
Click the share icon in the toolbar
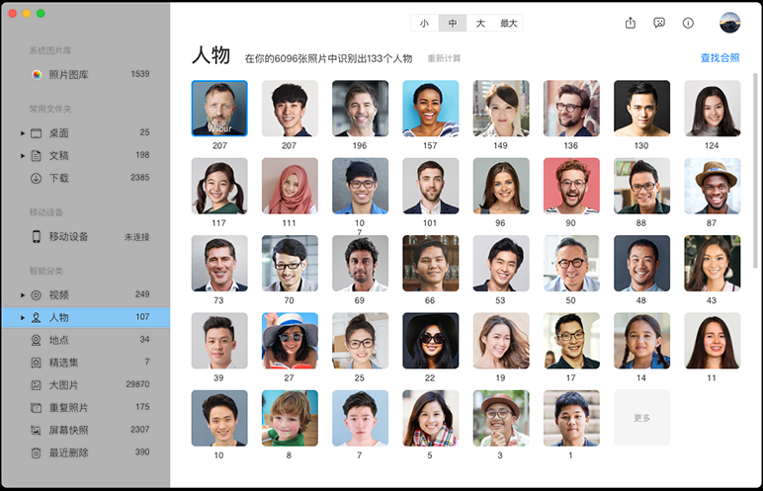pos(631,23)
